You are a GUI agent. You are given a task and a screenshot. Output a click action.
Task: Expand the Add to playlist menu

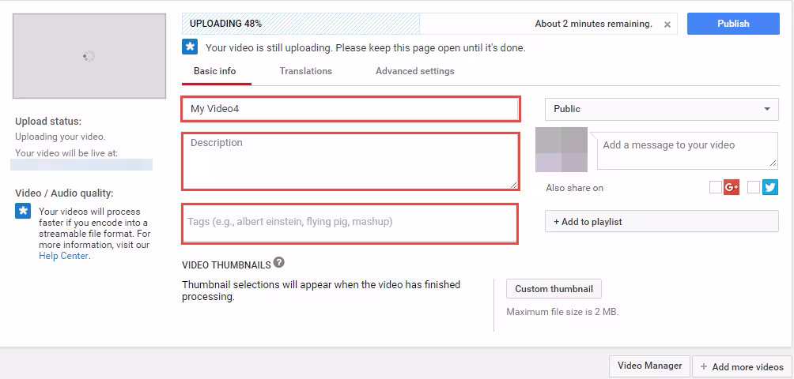[661, 222]
